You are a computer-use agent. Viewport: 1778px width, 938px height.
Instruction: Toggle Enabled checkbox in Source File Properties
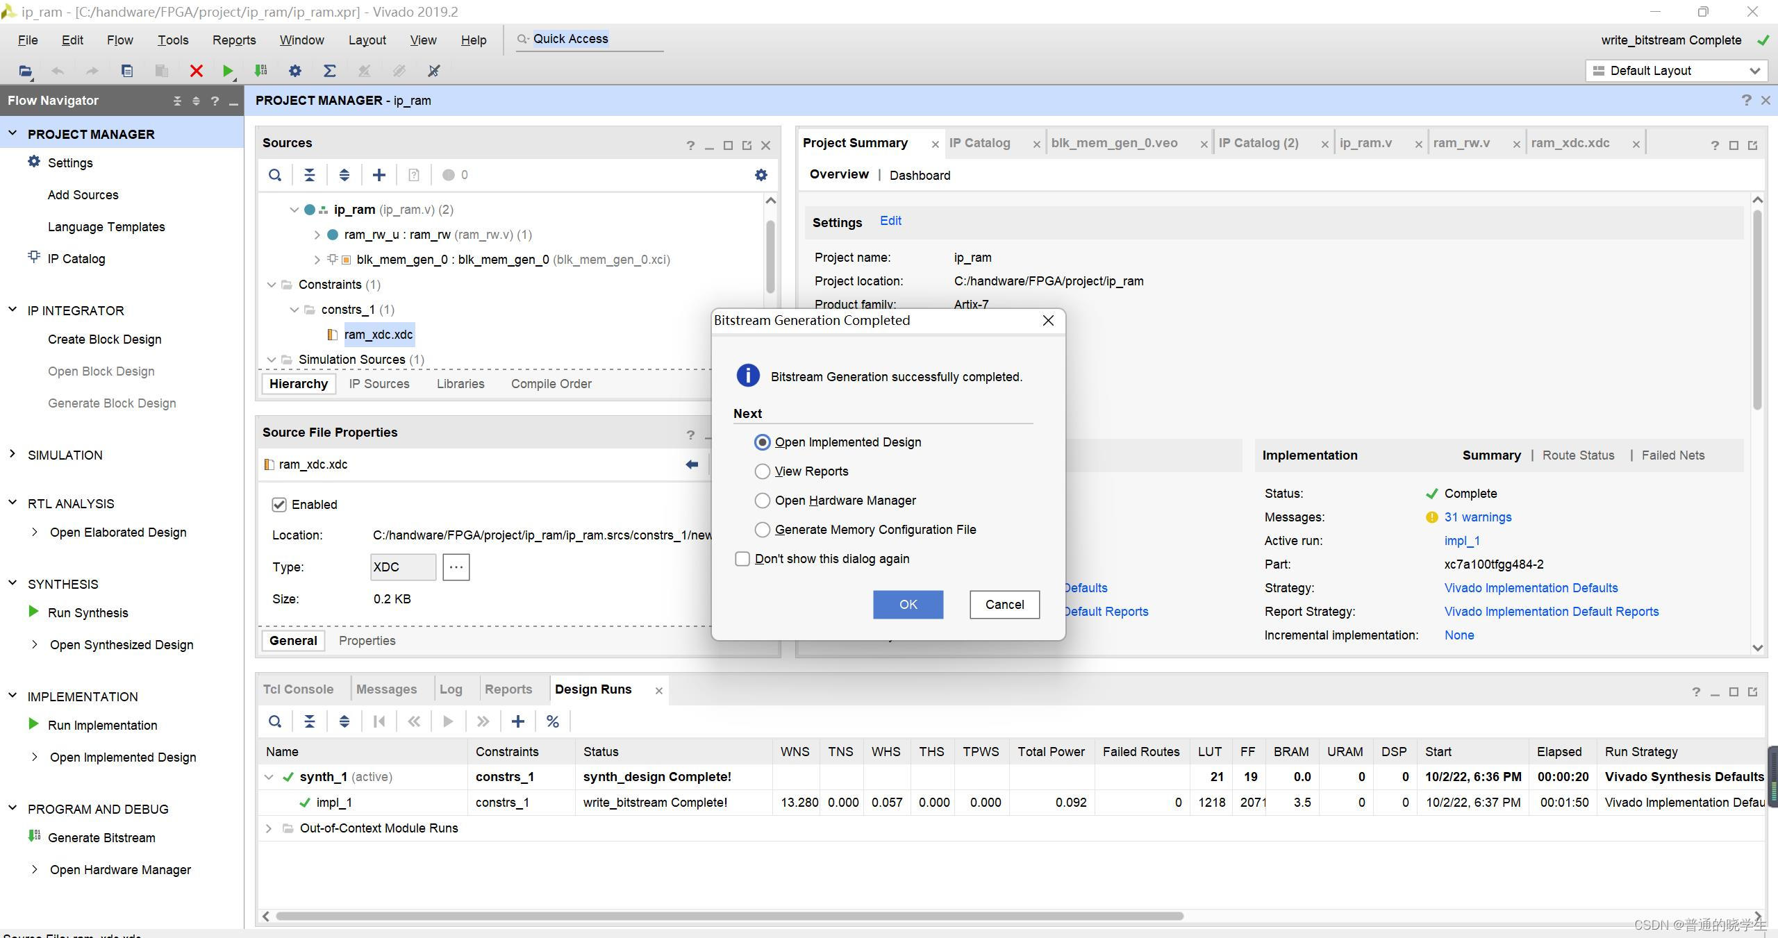(x=280, y=503)
